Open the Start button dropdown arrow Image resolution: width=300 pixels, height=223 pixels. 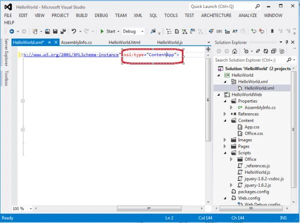(x=118, y=32)
